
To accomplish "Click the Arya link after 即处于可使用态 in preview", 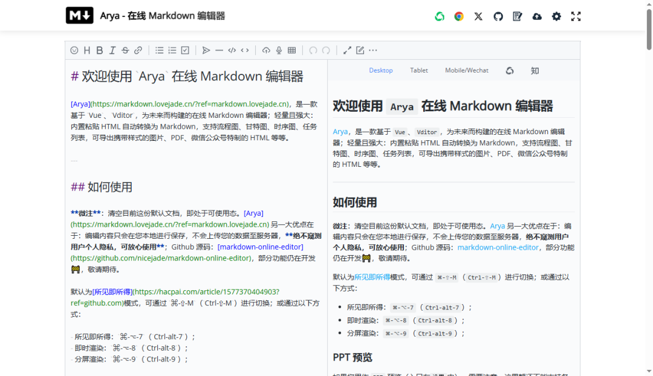I will coord(497,226).
